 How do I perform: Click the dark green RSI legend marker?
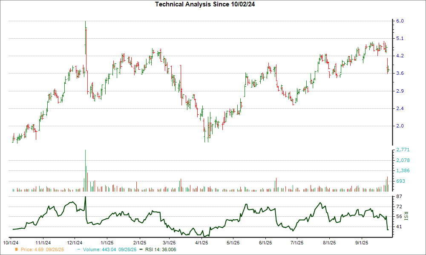click(x=141, y=250)
